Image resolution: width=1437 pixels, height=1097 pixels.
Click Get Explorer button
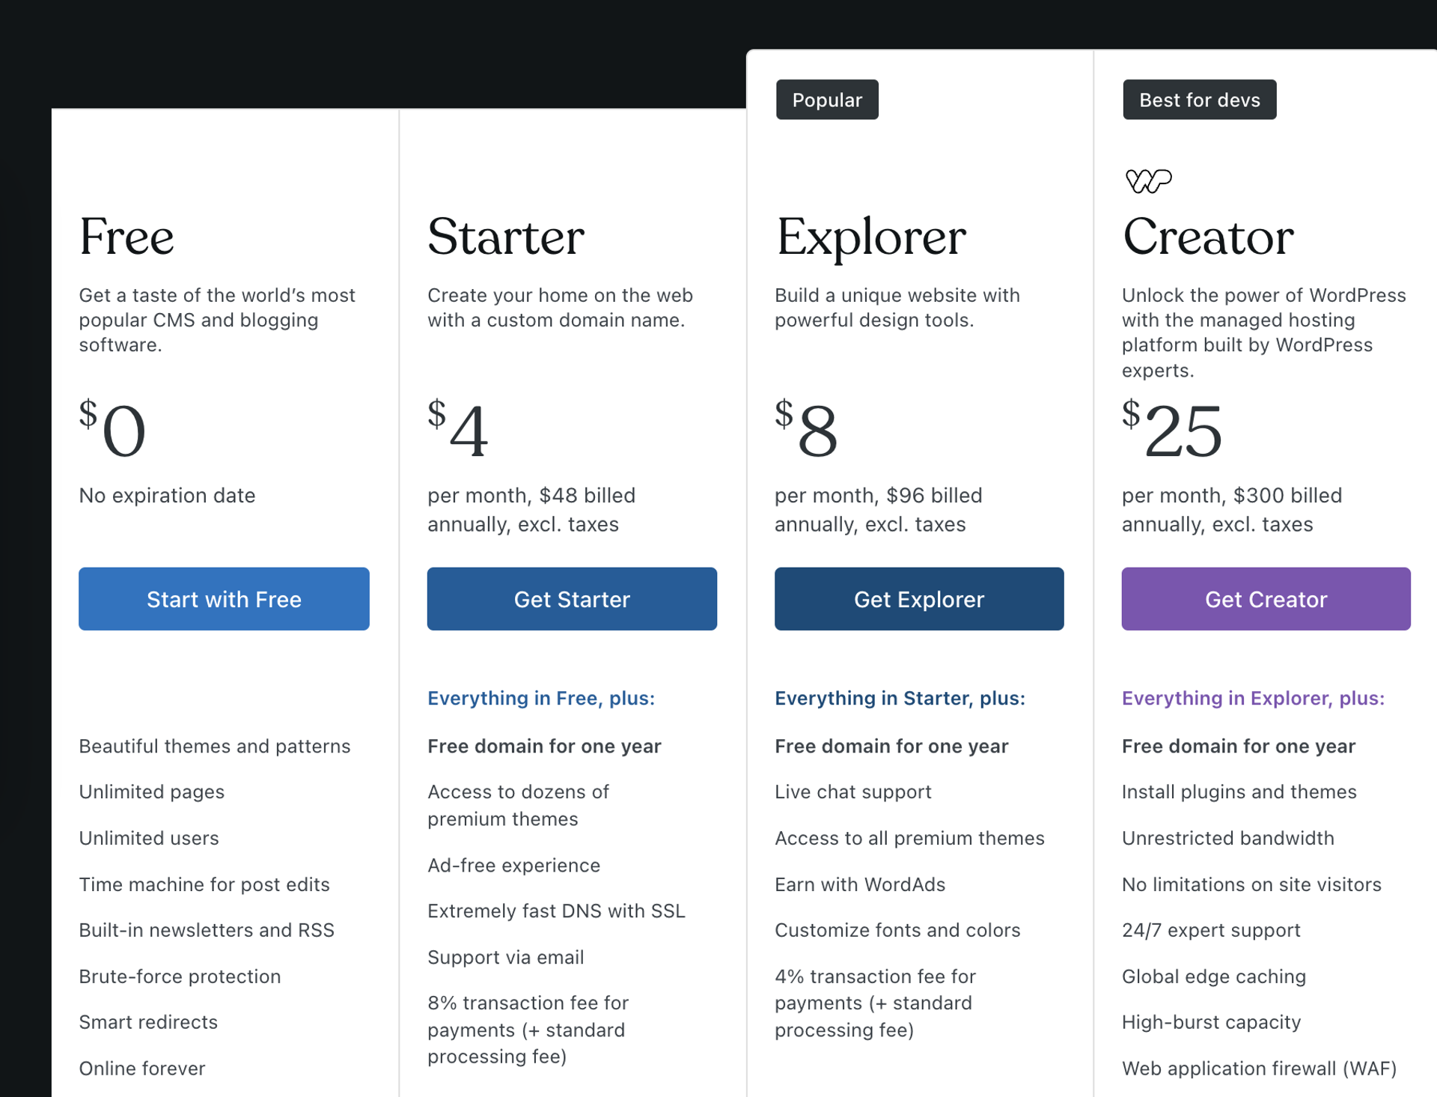click(918, 598)
